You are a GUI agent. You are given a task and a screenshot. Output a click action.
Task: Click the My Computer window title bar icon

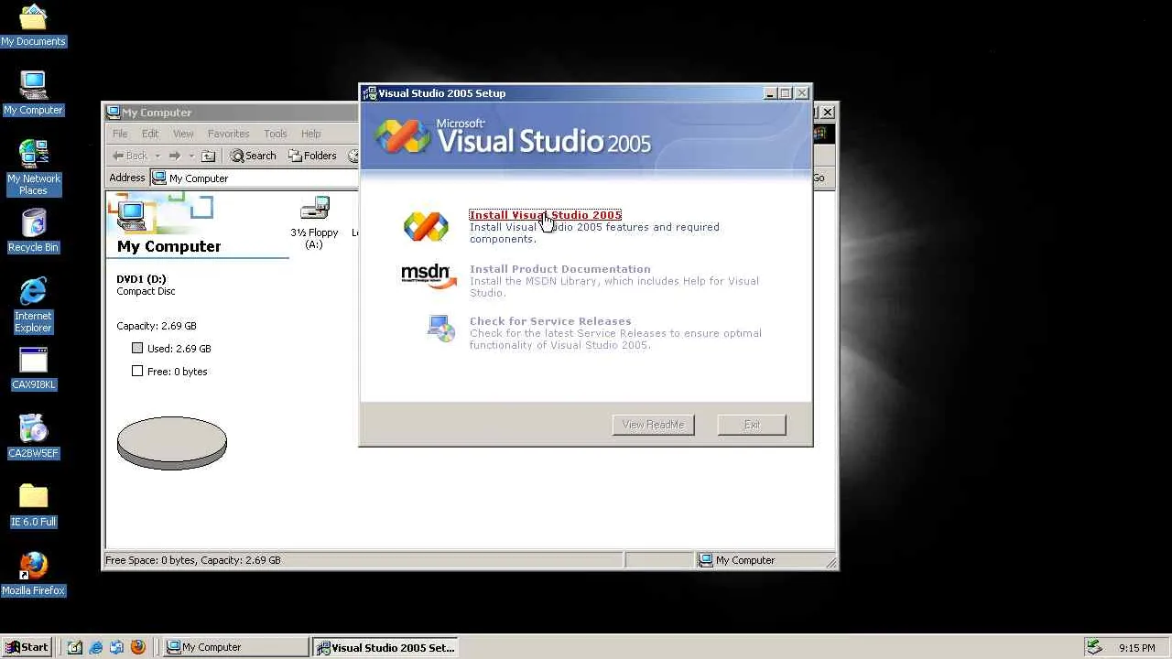[114, 113]
